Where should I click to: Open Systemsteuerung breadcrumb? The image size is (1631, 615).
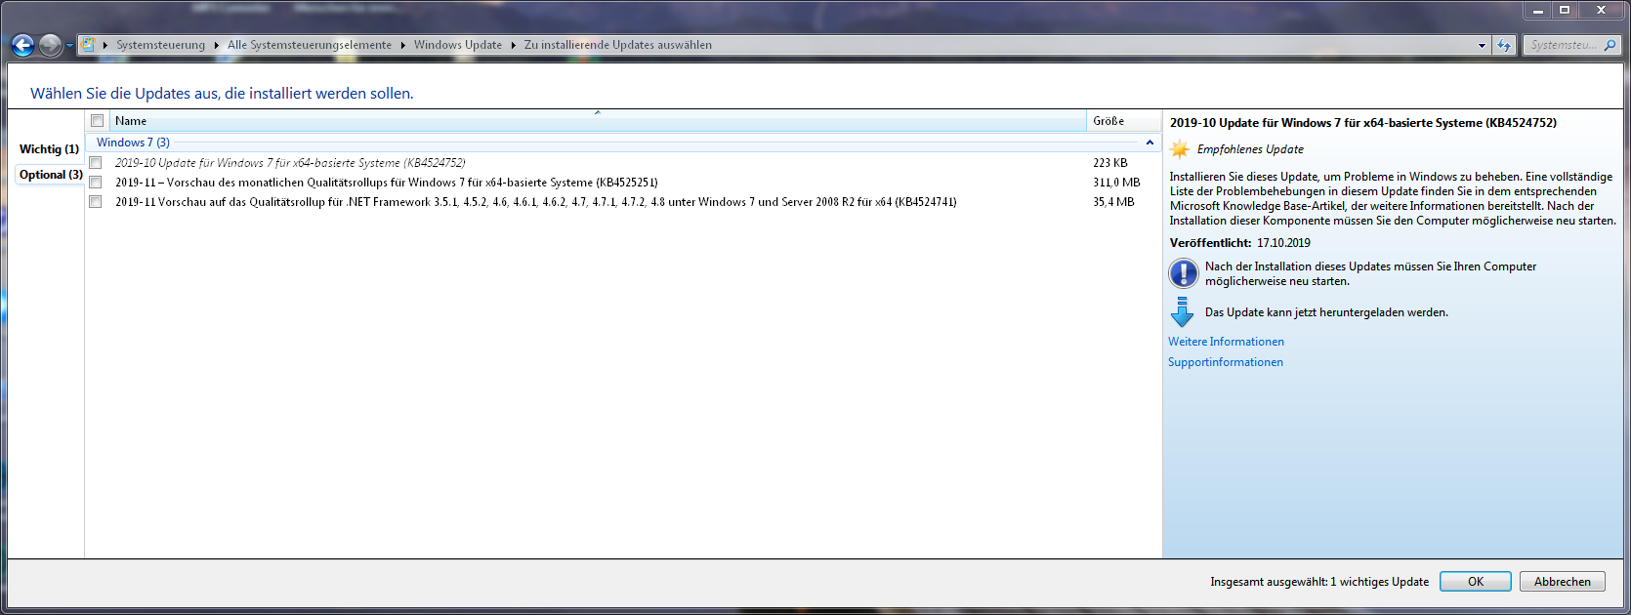point(160,45)
